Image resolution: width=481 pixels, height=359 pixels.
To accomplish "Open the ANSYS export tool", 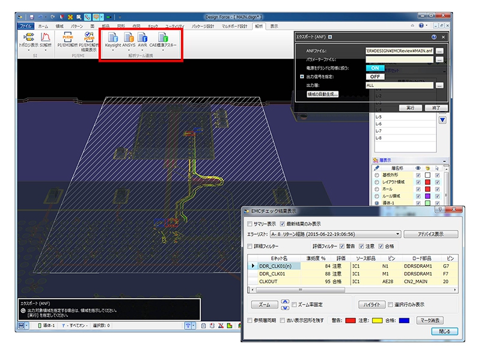I will (129, 40).
